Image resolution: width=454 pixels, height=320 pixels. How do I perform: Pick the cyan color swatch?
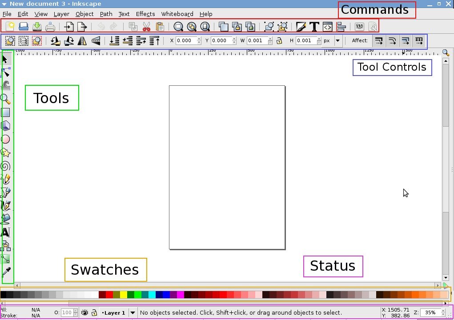[x=152, y=295]
